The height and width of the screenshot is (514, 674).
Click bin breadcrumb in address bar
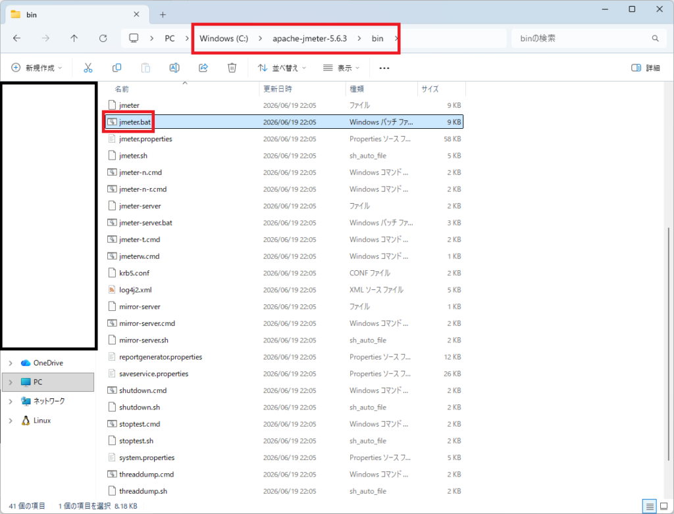pyautogui.click(x=377, y=38)
